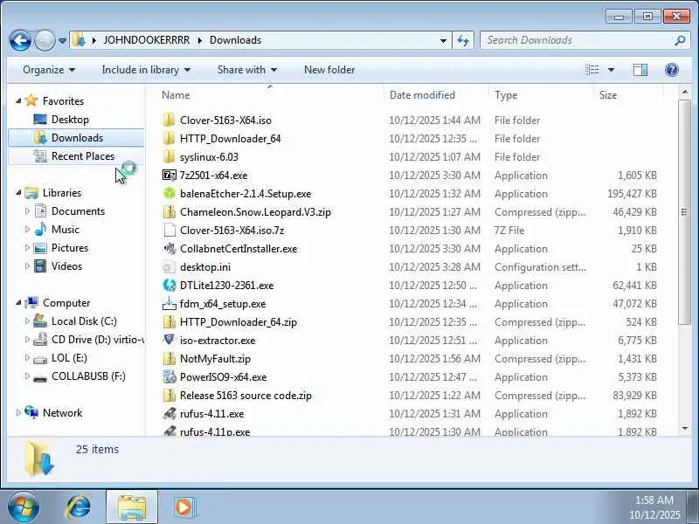Click the Back navigation arrow button
The image size is (699, 524).
(x=20, y=40)
